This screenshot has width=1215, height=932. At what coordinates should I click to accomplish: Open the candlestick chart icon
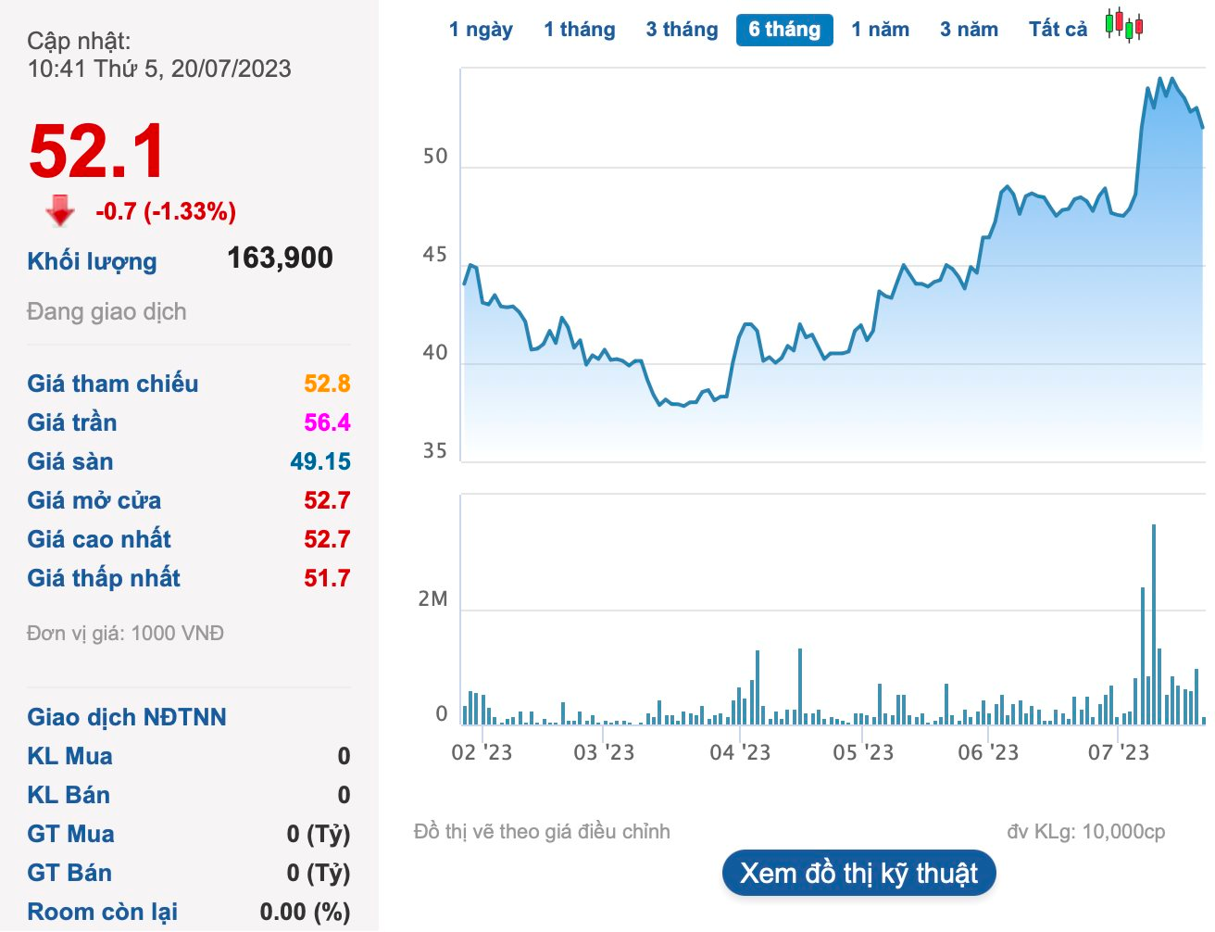click(1124, 25)
